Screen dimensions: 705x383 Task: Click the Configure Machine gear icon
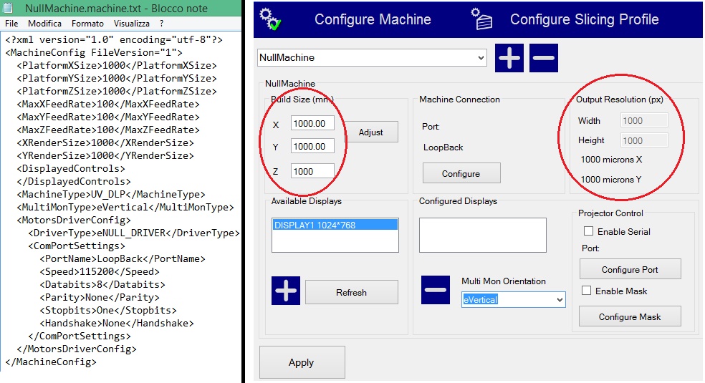click(271, 19)
